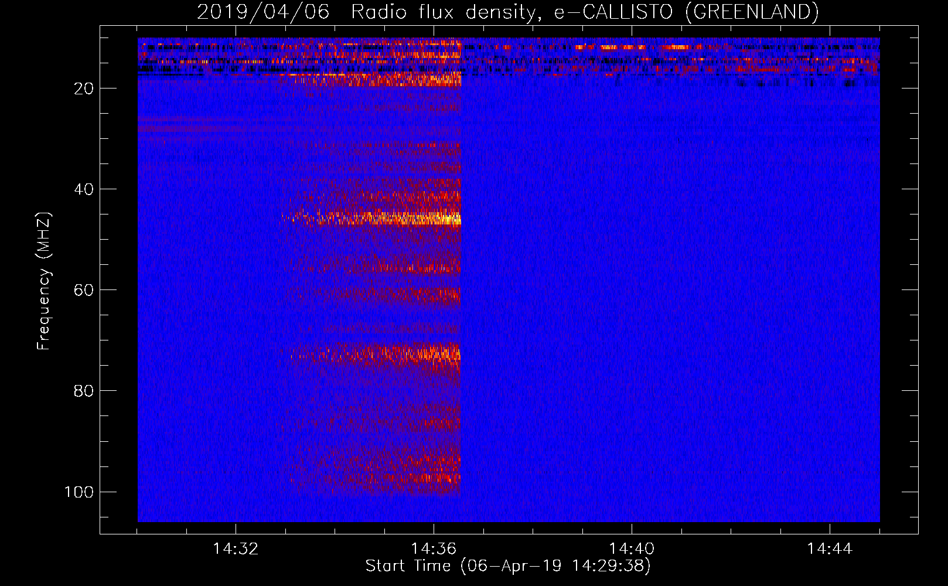Click the 20 frequency tick label
The height and width of the screenshot is (586, 948).
pyautogui.click(x=84, y=88)
